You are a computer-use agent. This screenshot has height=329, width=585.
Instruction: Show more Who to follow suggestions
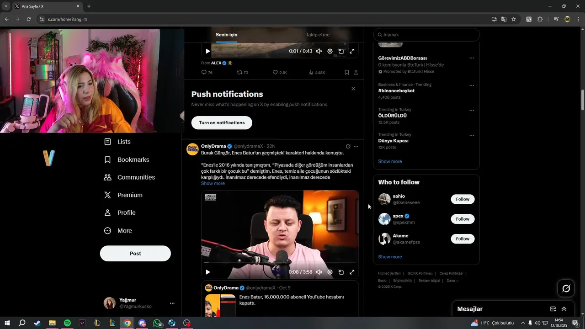click(390, 257)
